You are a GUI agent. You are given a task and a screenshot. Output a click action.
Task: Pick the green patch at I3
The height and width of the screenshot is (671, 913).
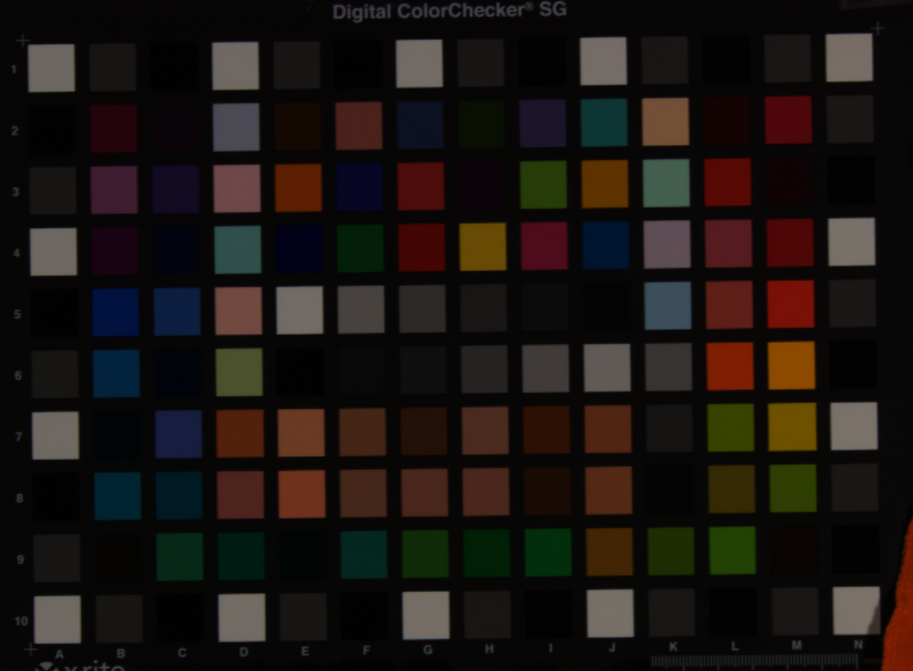(x=543, y=184)
